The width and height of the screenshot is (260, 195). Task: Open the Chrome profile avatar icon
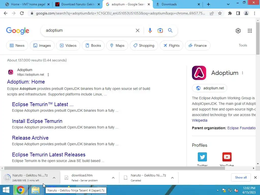point(246,13)
